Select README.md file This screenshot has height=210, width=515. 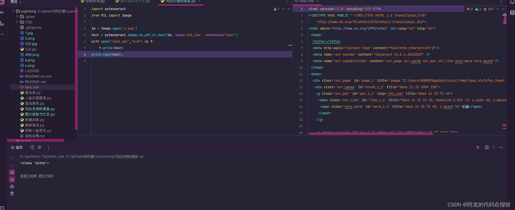point(33,82)
